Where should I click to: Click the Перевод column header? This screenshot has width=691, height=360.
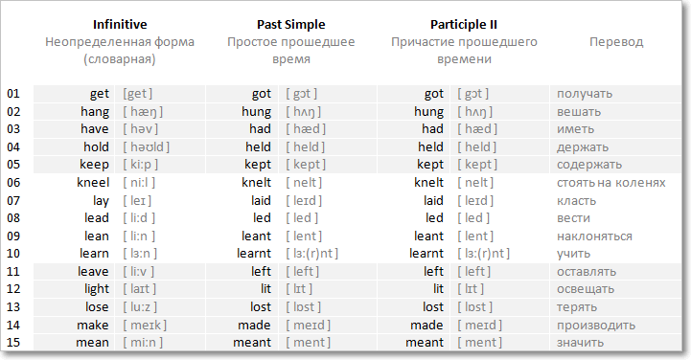click(616, 42)
